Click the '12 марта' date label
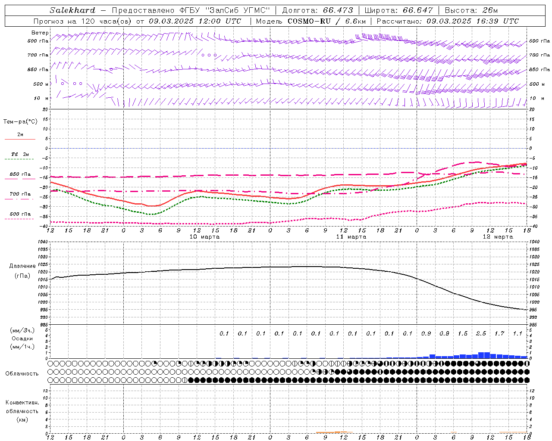 pyautogui.click(x=498, y=237)
